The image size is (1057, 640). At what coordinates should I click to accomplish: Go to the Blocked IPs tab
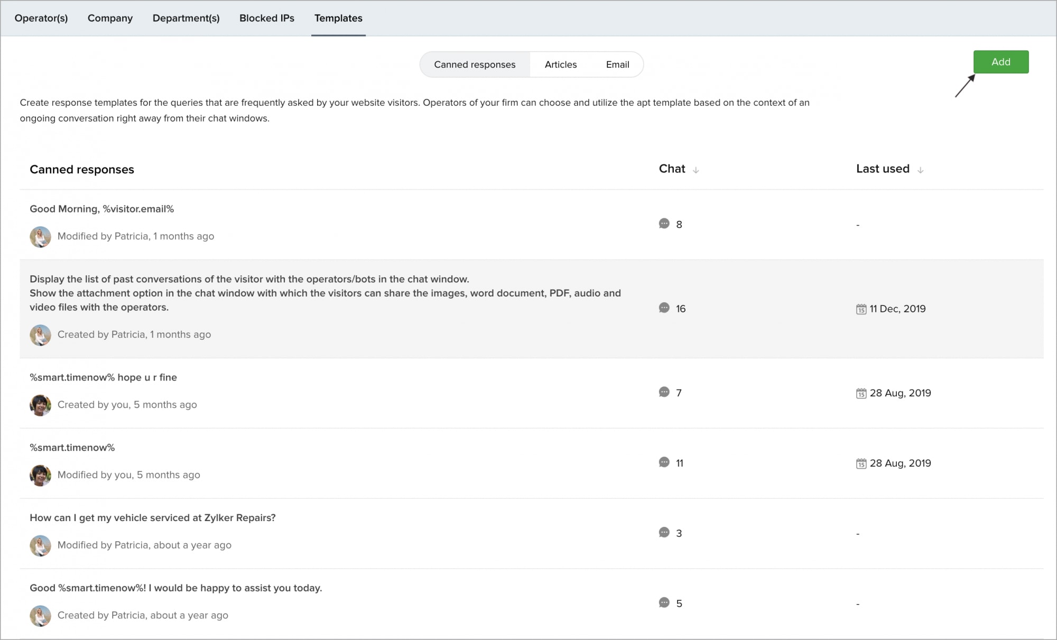point(266,18)
